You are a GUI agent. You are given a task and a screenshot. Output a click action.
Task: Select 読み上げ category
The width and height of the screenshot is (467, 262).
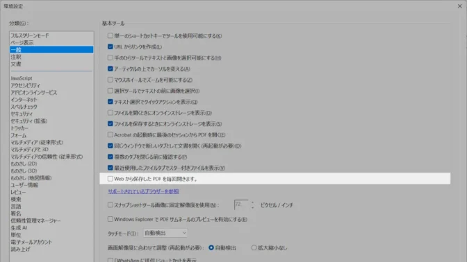pyautogui.click(x=51, y=250)
